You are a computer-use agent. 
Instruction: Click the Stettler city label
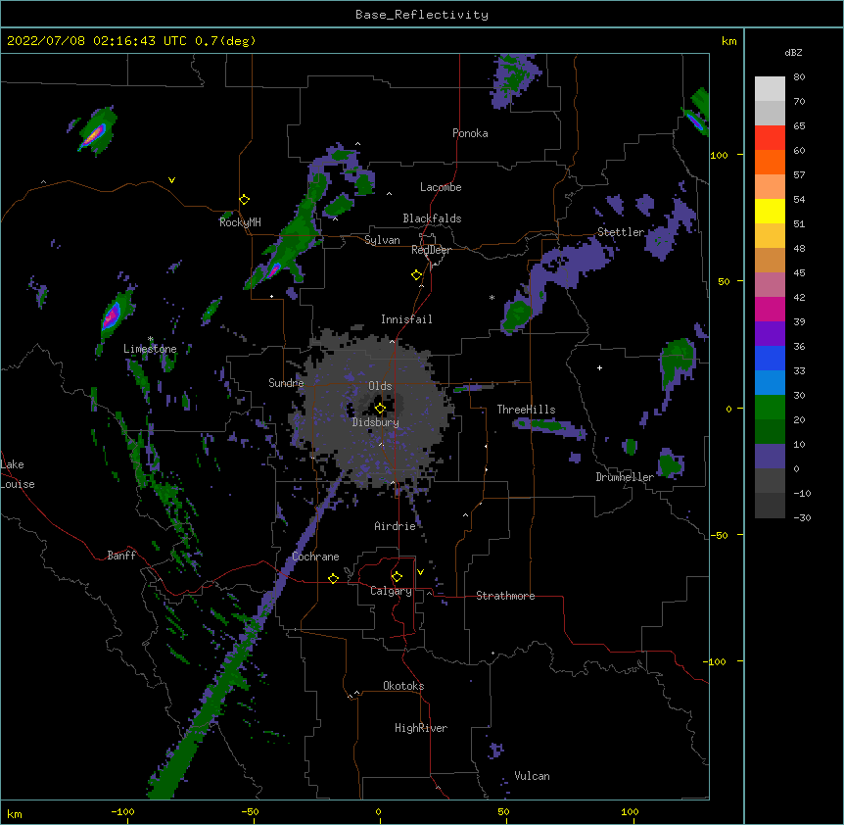click(621, 232)
